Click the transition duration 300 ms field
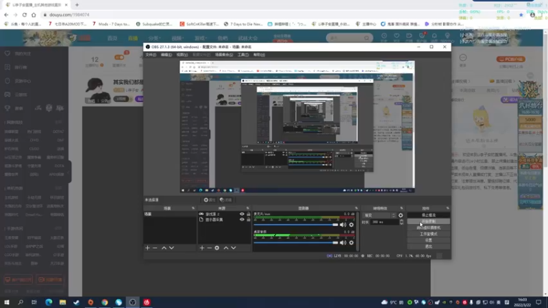The image size is (548, 308). pos(385,222)
